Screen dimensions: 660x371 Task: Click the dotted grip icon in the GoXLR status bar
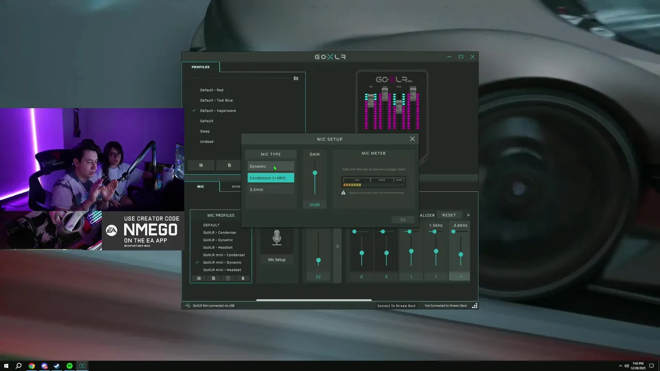click(x=474, y=306)
